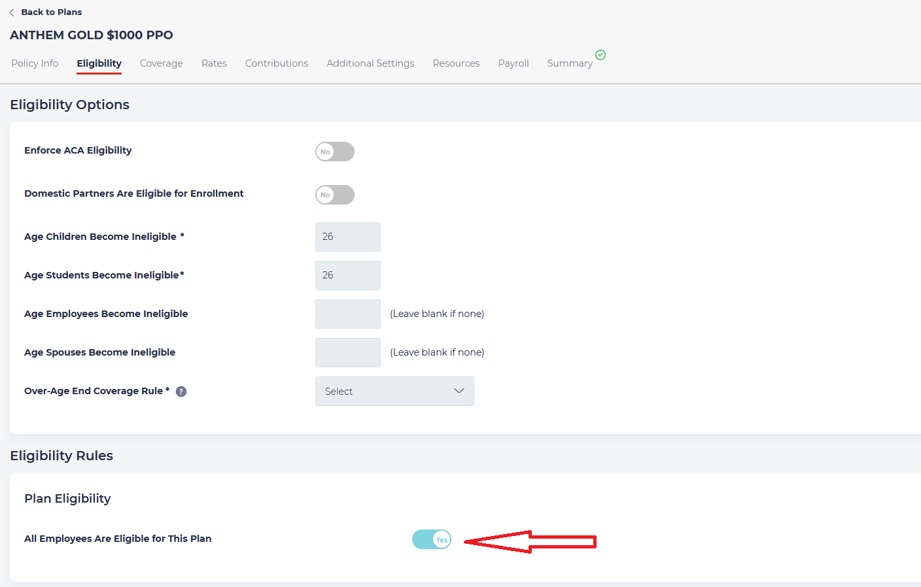The image size is (921, 587).
Task: Turn on Domestic Partners Are Eligible for Enrollment
Action: [x=334, y=195]
